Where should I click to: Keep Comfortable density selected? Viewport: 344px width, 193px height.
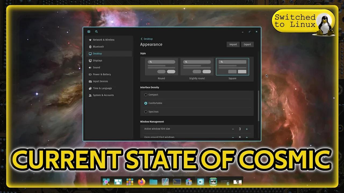click(146, 103)
